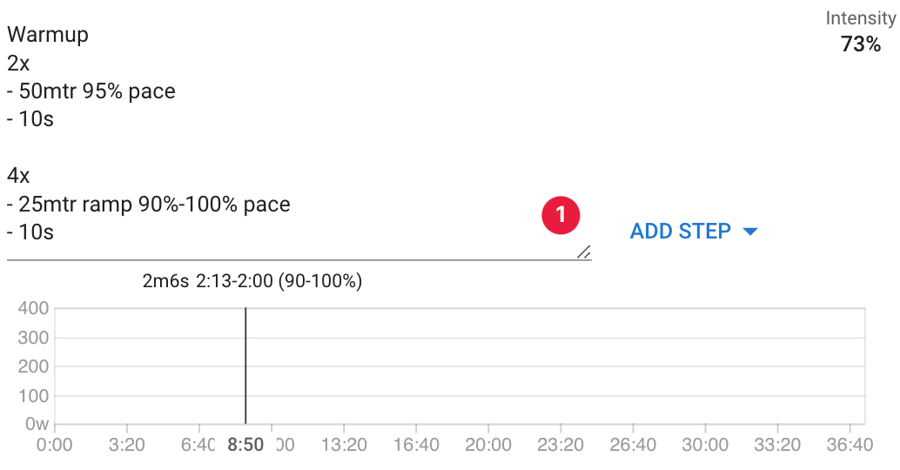
Task: Click the vertical marker line in chart
Action: tap(245, 366)
